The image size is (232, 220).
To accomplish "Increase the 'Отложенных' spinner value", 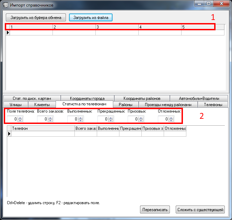I will point(171,118).
